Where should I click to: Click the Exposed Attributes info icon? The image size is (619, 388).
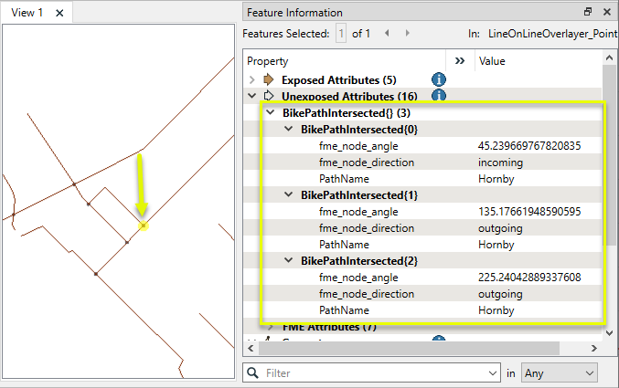pyautogui.click(x=439, y=79)
